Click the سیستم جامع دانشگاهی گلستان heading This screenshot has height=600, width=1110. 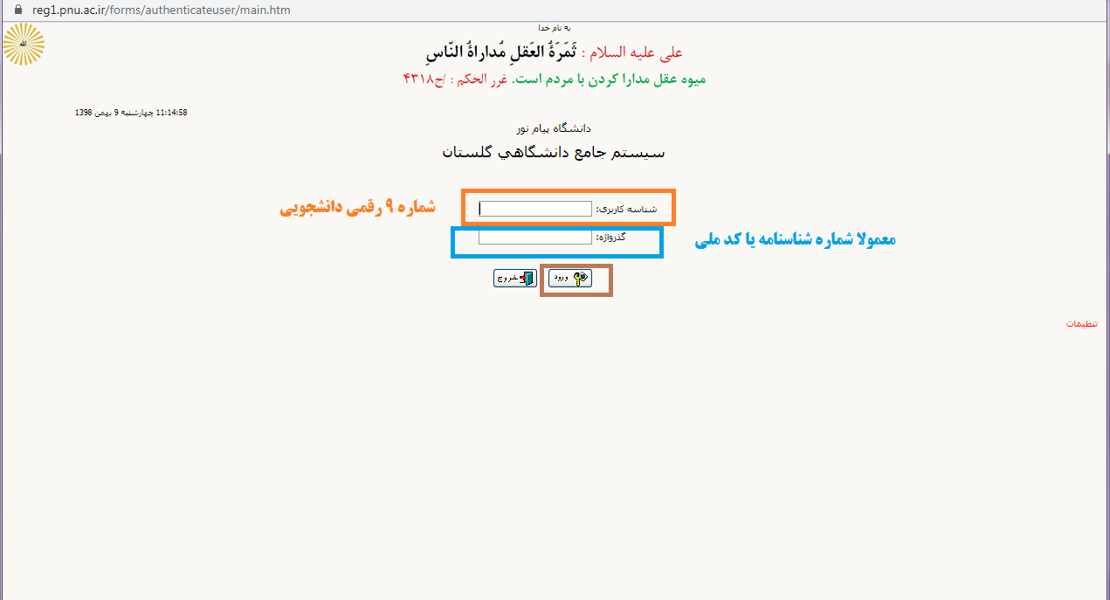click(555, 153)
